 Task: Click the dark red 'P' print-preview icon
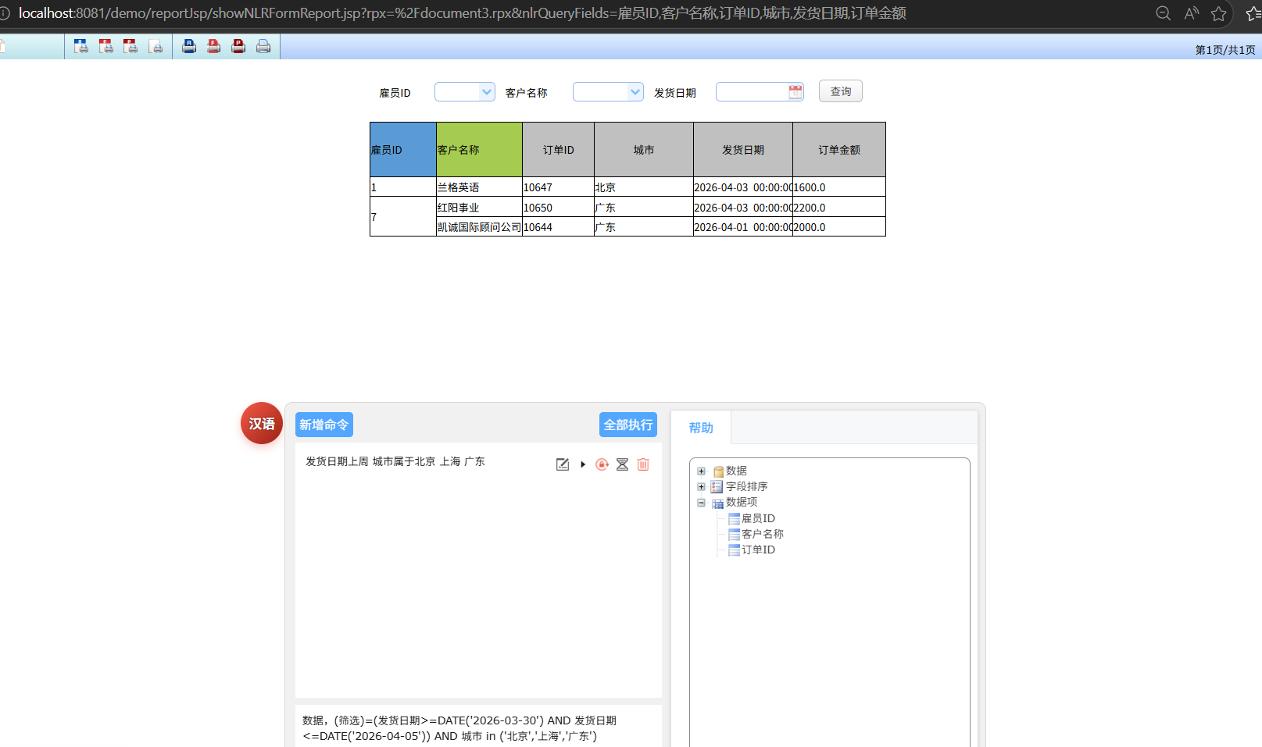point(130,46)
